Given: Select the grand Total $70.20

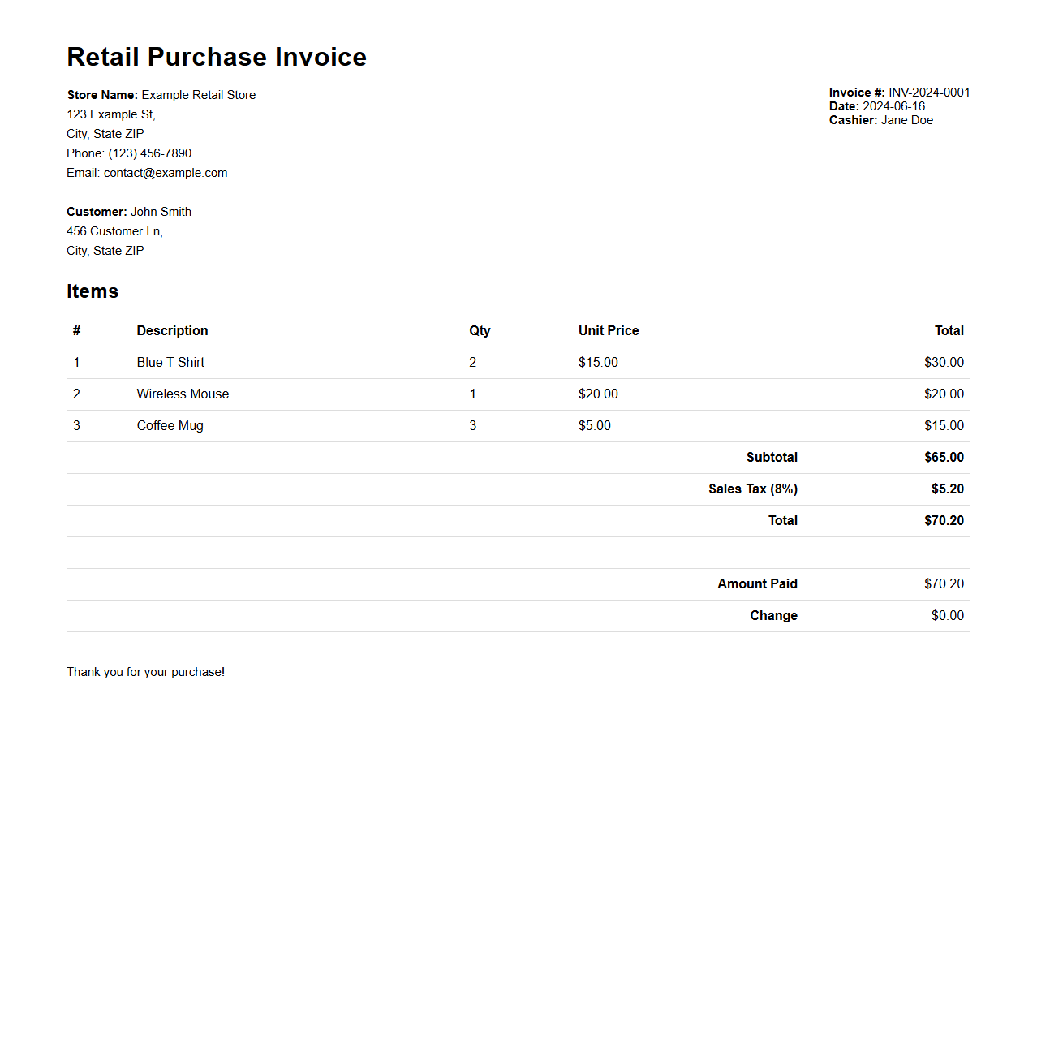Looking at the screenshot, I should click(x=944, y=520).
